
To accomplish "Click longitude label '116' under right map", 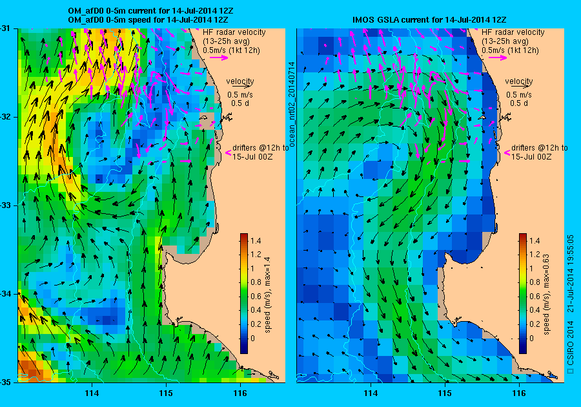I will tap(519, 393).
